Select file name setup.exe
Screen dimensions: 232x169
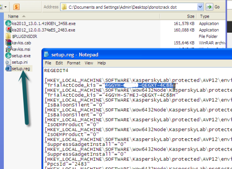21,56
